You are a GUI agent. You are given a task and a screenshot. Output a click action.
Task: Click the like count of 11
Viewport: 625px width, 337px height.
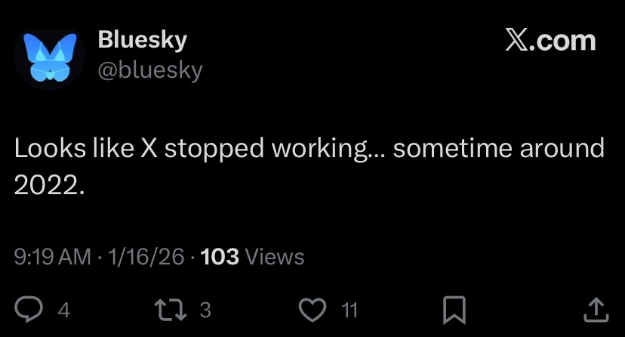pos(349,310)
